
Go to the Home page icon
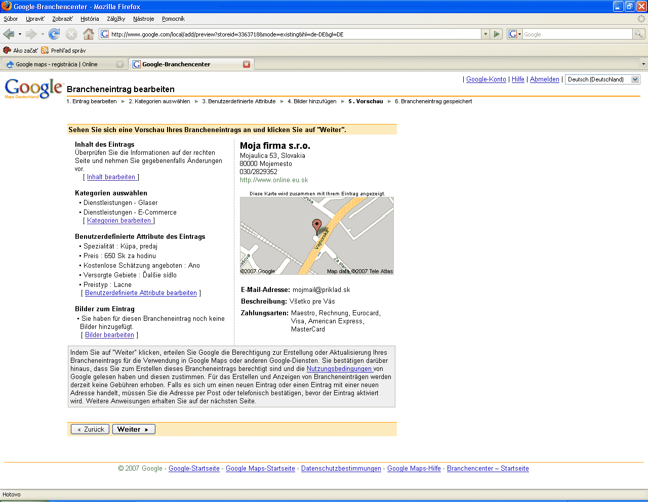pyautogui.click(x=89, y=34)
